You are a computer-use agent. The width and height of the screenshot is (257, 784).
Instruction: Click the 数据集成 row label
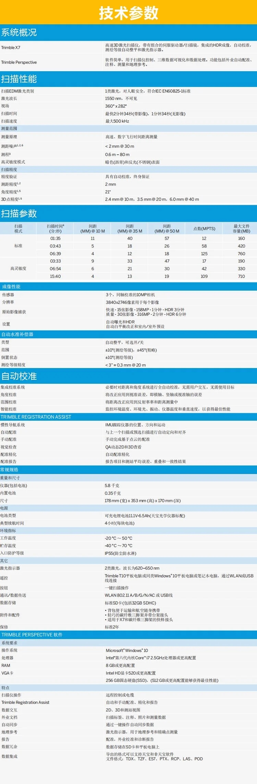(x=9, y=756)
